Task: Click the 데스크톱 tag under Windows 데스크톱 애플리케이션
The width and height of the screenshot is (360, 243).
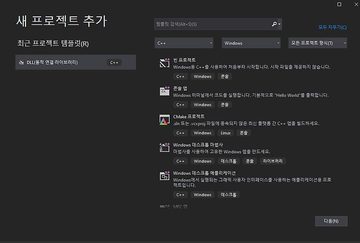Action: (228, 194)
